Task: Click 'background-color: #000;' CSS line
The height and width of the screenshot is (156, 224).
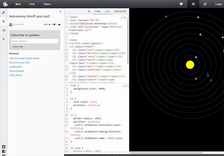Action: click(90, 89)
